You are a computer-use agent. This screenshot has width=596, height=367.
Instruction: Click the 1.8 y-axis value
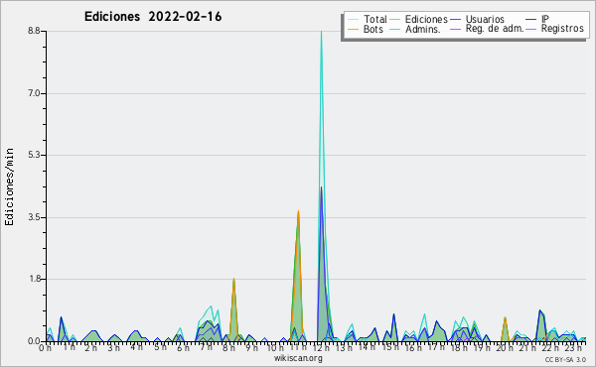point(34,280)
